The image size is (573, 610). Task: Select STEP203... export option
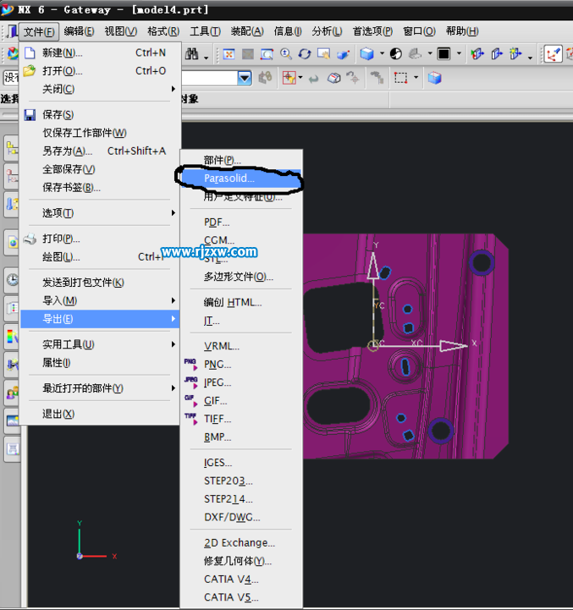click(228, 481)
